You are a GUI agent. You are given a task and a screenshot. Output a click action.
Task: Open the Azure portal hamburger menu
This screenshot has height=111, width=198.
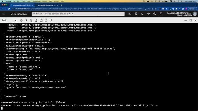coord(4,14)
